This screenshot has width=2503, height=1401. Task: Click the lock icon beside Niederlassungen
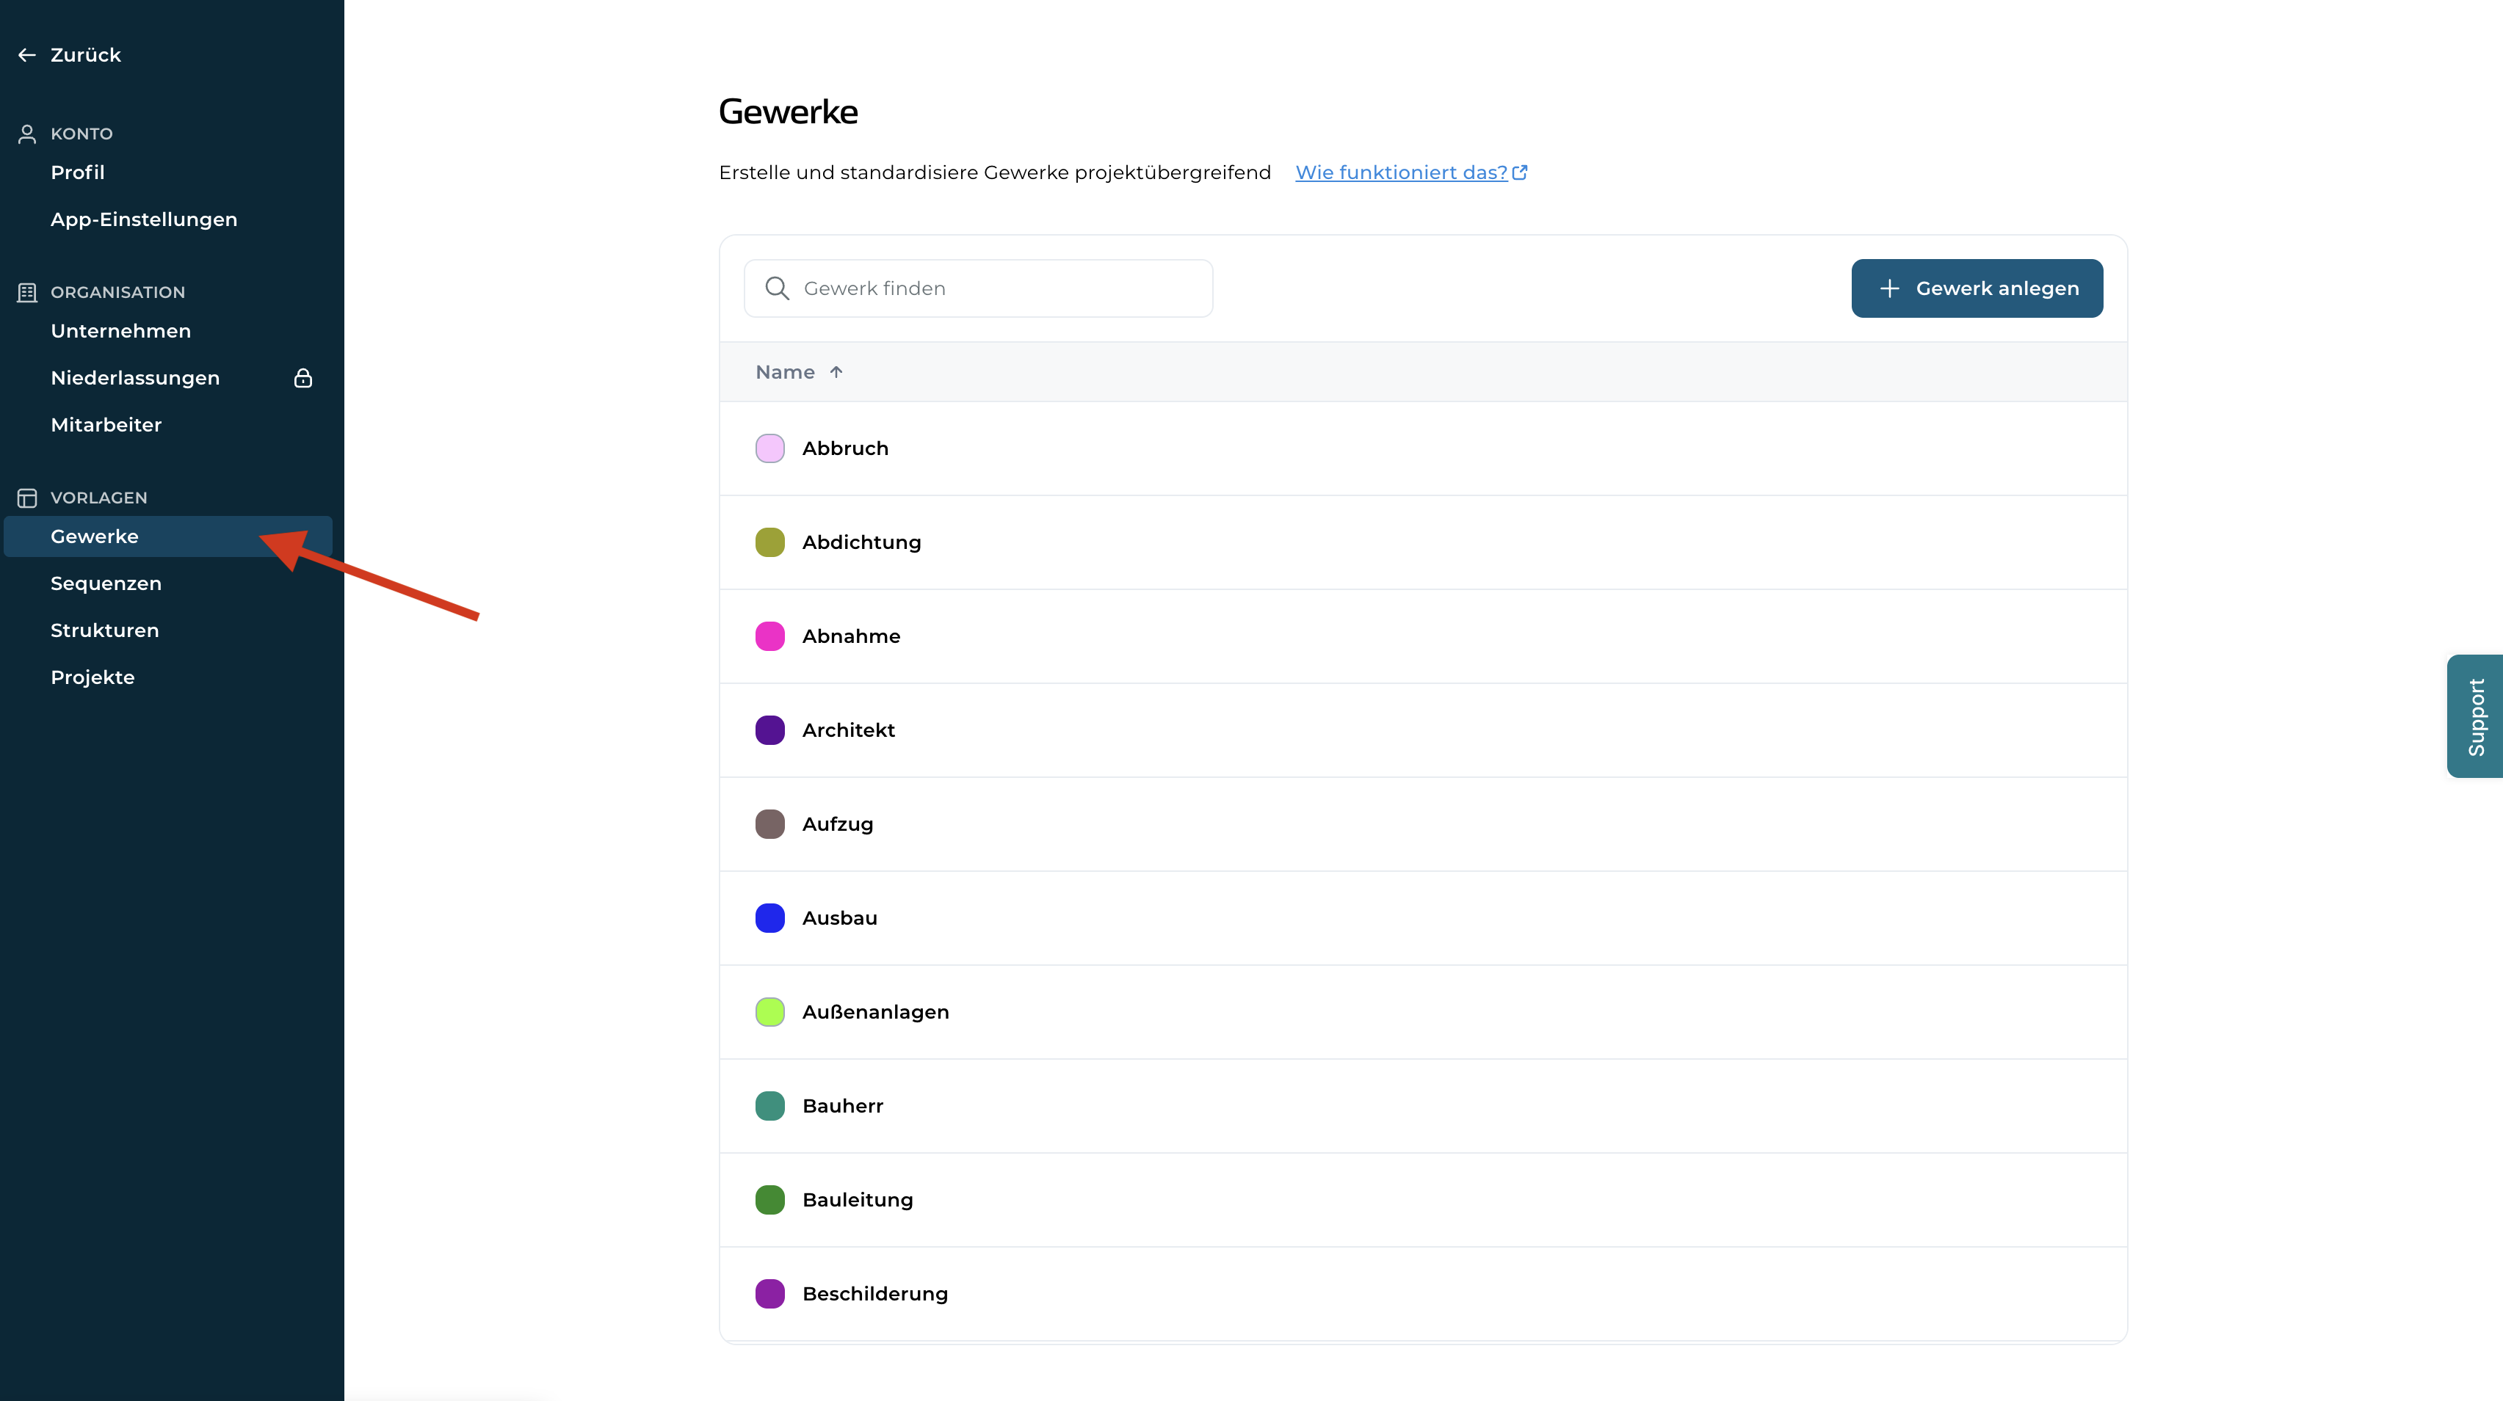303,378
